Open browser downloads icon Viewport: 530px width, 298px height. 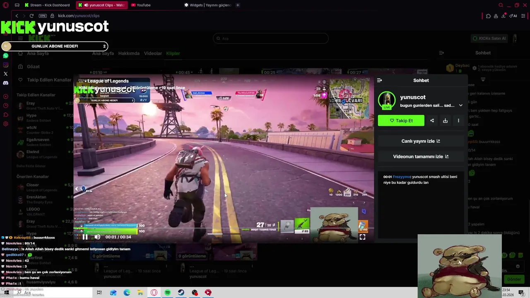pos(503,16)
